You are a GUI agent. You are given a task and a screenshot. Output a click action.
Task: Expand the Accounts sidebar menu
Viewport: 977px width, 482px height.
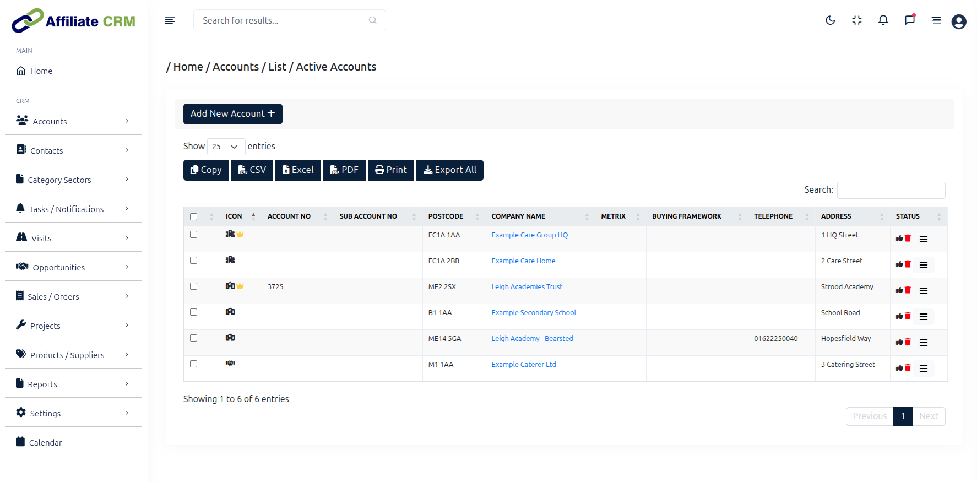point(73,121)
